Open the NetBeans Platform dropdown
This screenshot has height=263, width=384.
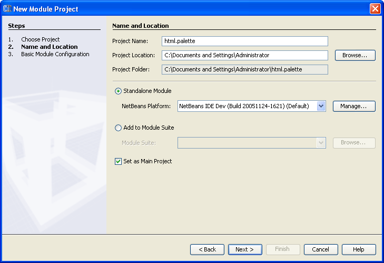click(321, 106)
